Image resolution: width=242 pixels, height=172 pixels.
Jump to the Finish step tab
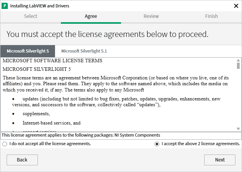212,16
